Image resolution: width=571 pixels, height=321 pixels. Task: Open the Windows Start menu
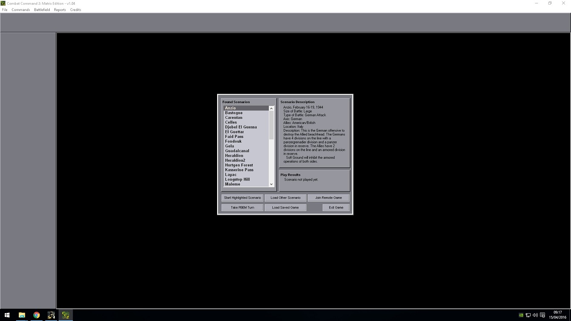pos(7,315)
